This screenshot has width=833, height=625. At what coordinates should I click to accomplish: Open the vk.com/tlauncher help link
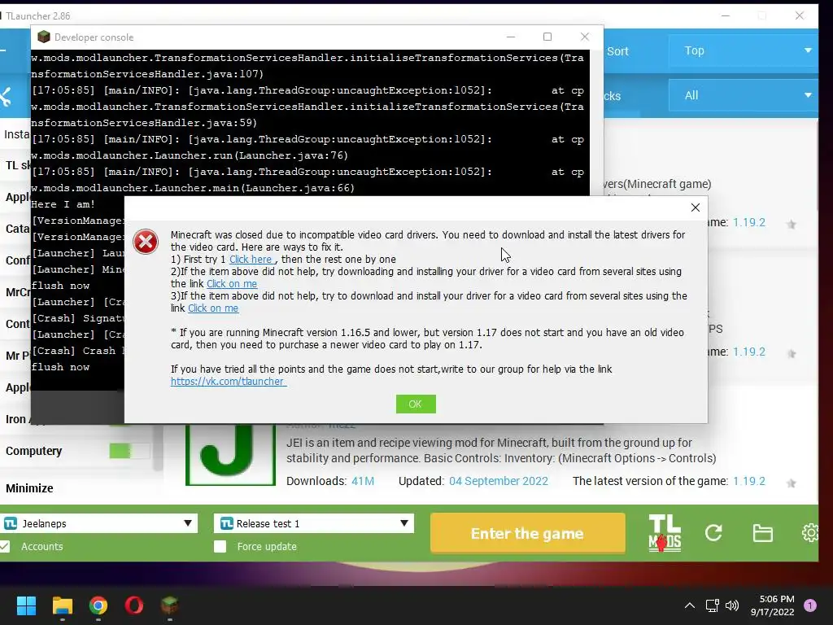(x=228, y=381)
